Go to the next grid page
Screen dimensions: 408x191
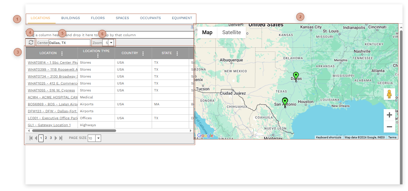click(56, 138)
